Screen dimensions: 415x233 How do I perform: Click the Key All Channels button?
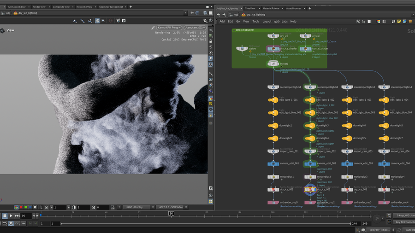coord(404,222)
